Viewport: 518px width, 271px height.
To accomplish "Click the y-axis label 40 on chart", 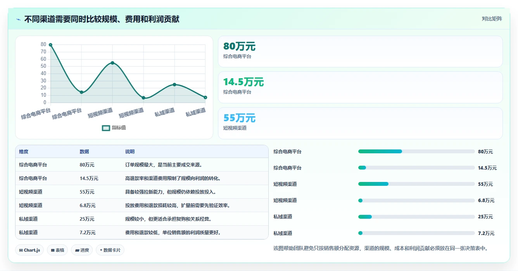I will (x=43, y=74).
